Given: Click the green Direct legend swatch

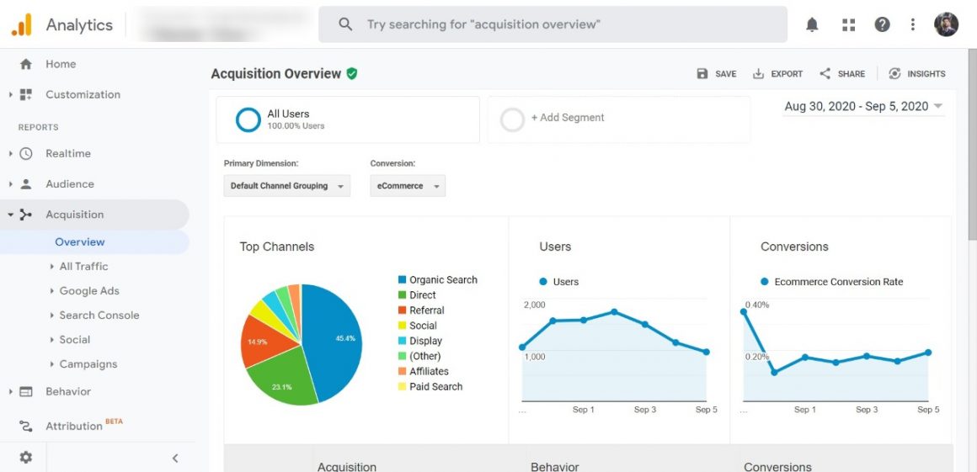Looking at the screenshot, I should click(x=402, y=295).
